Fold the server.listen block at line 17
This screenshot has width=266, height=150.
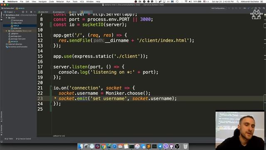[51, 67]
